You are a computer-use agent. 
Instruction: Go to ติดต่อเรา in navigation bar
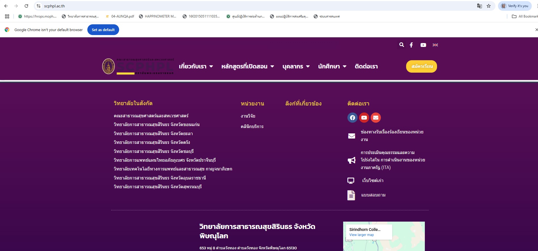point(366,66)
